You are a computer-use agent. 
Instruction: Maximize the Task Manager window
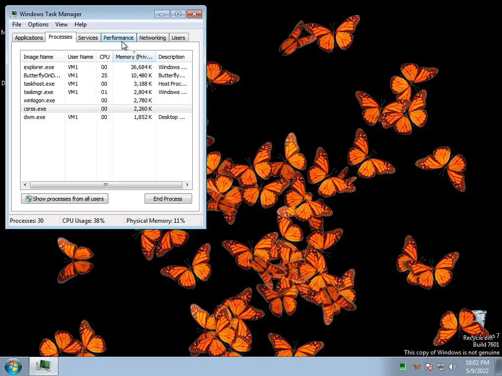click(x=178, y=14)
